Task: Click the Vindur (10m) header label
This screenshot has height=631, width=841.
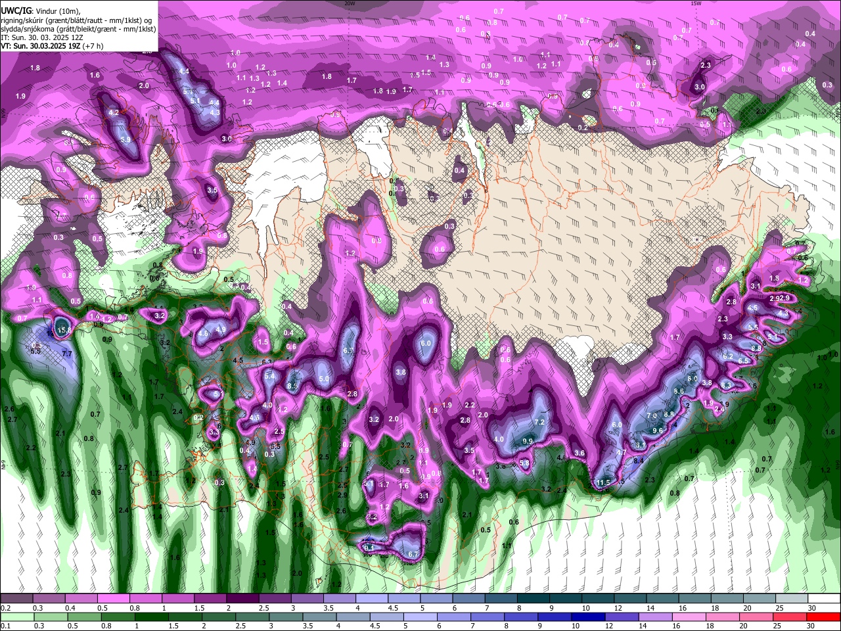Action: pos(57,11)
